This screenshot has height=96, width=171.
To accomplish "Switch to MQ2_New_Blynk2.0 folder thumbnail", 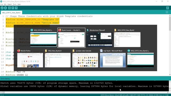I will pos(58,60).
